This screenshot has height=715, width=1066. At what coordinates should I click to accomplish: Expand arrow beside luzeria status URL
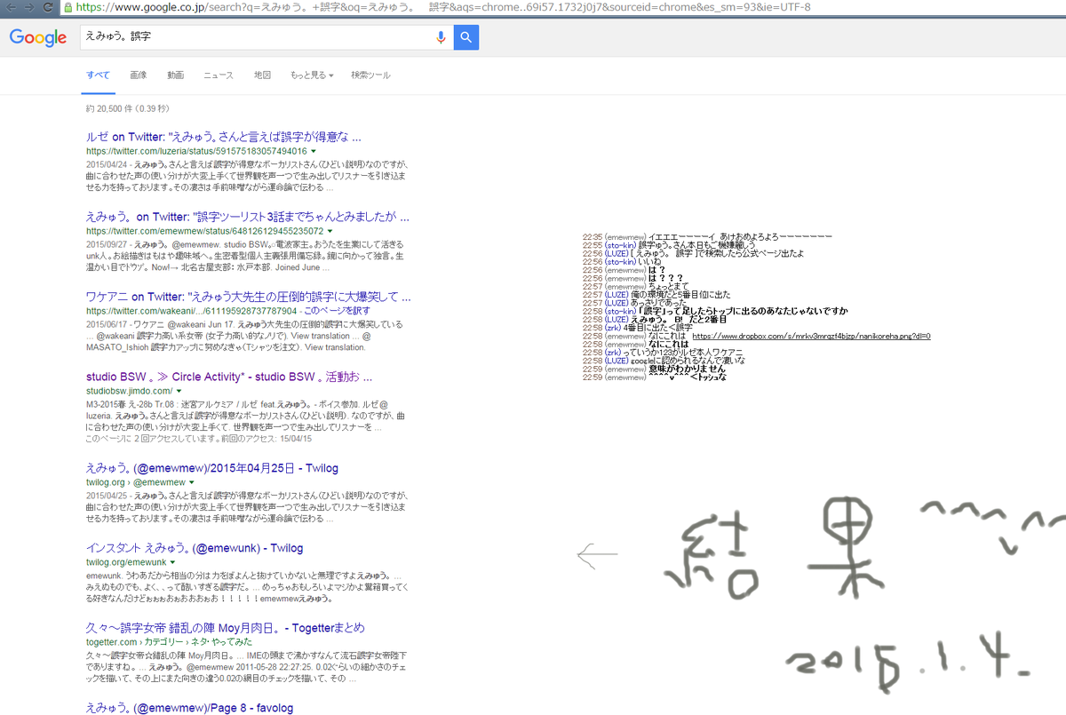click(x=314, y=152)
